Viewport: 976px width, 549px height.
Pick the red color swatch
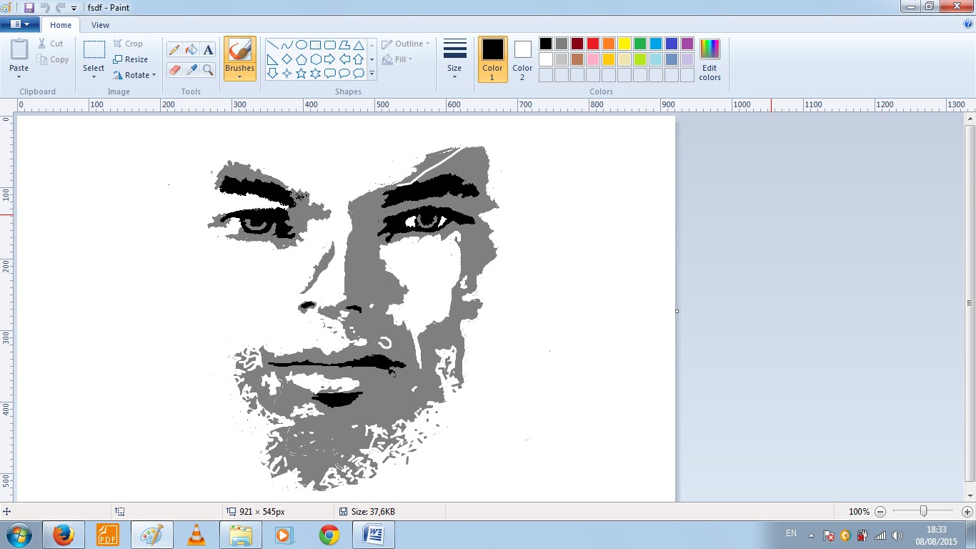(x=593, y=44)
